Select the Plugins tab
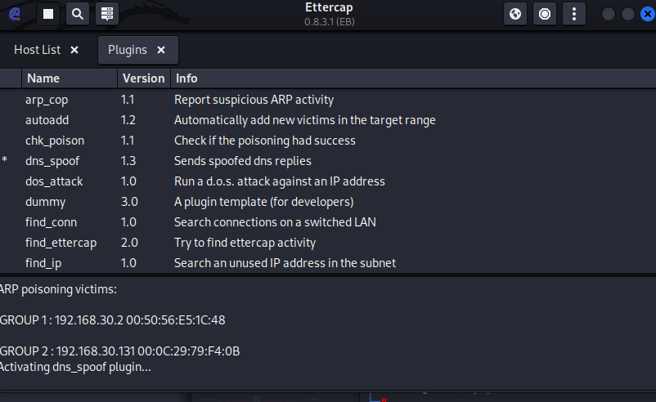This screenshot has width=656, height=402. coord(128,50)
